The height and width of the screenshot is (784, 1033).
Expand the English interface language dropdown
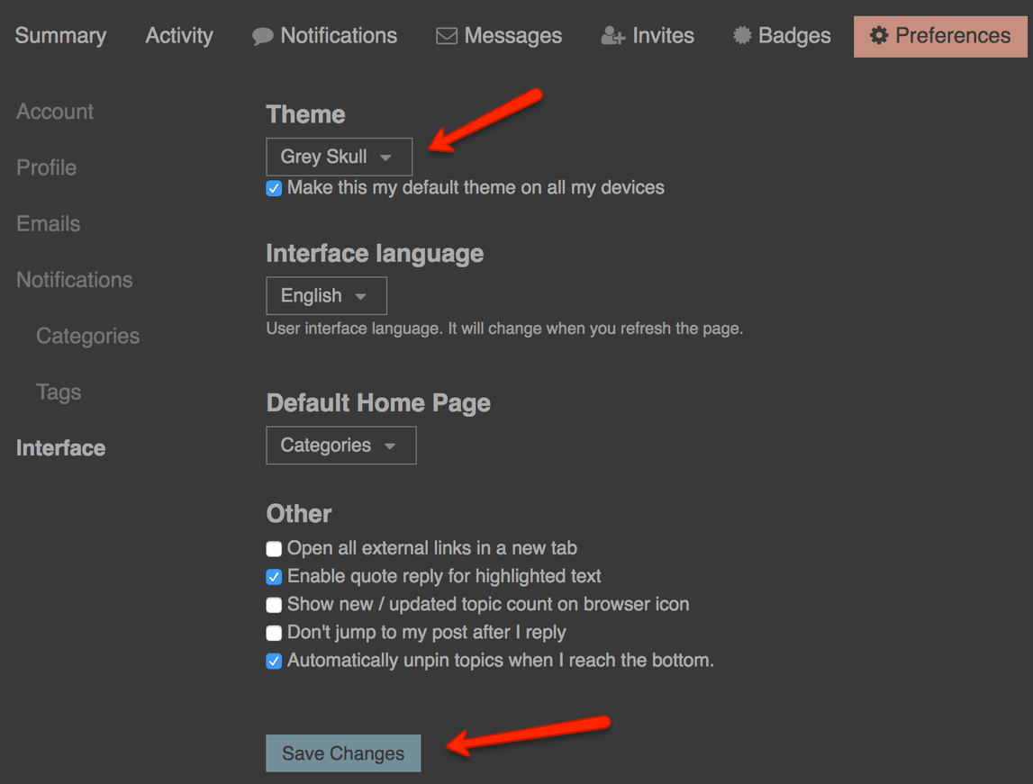coord(326,296)
